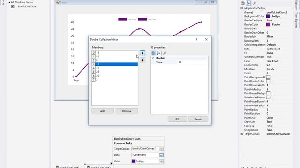300x168 pixels.
Task: Sort collection editor properties alphabetically
Action: 158,53
